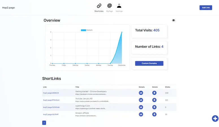Click the Clicks column header
Screen dimensions: 219x127
168,87
